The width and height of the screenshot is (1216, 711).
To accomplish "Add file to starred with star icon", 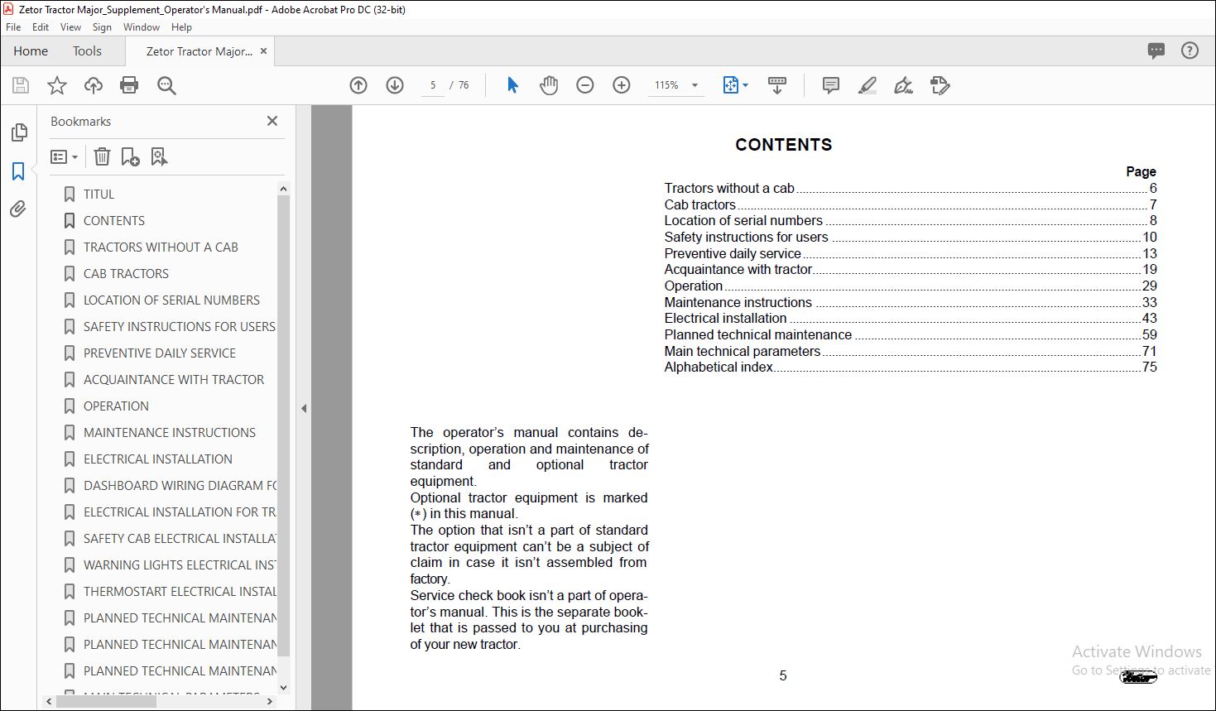I will (x=57, y=85).
